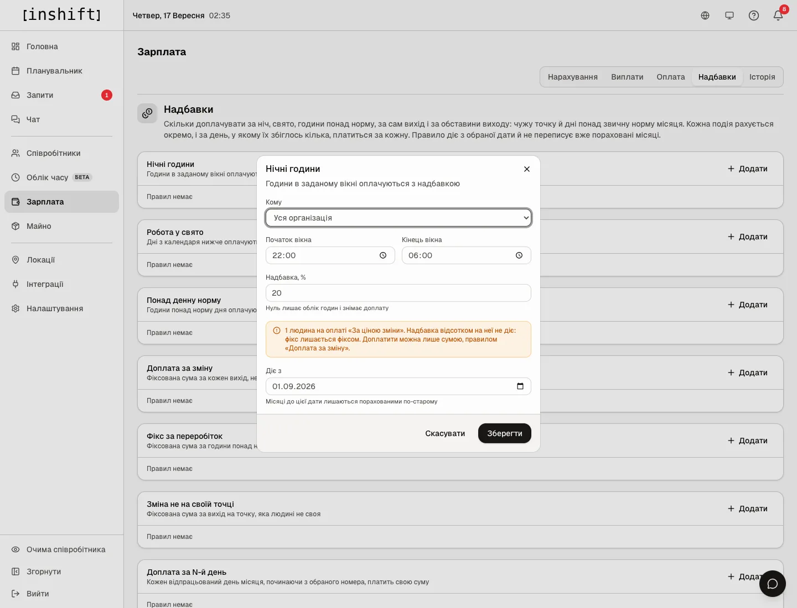Open the chat bubble widget
This screenshot has width=797, height=608.
(x=773, y=584)
